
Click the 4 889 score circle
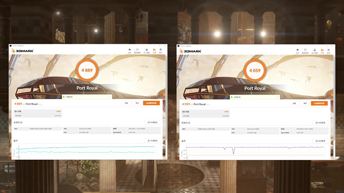(87, 70)
